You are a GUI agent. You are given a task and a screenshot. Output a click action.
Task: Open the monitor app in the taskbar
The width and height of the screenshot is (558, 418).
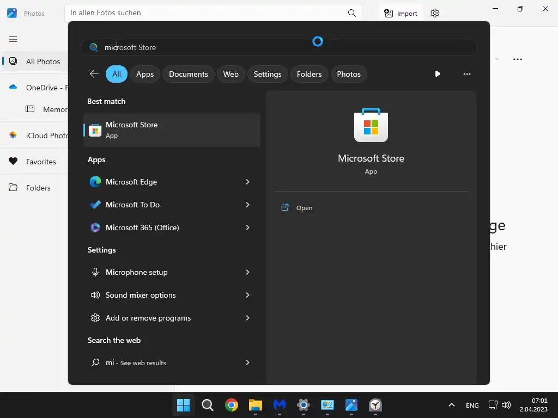click(x=327, y=405)
